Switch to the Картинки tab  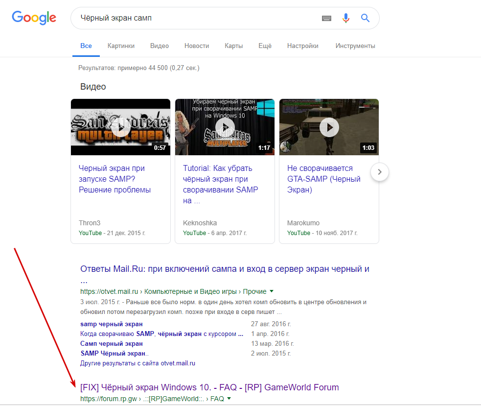(121, 46)
